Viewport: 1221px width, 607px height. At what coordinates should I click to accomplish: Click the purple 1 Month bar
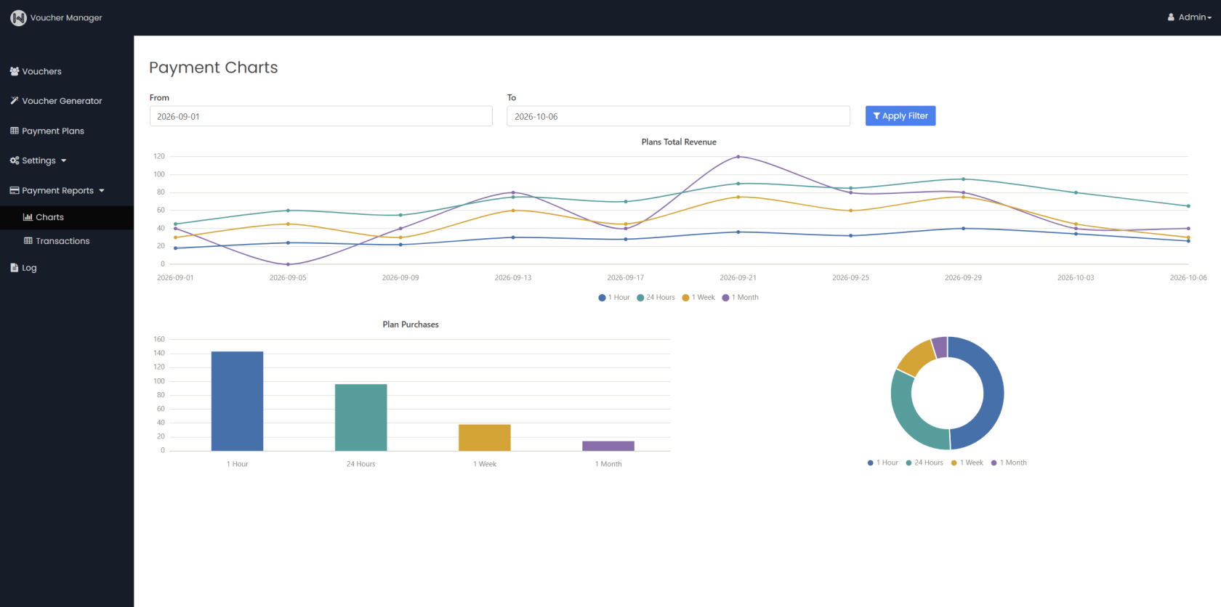[x=608, y=446]
